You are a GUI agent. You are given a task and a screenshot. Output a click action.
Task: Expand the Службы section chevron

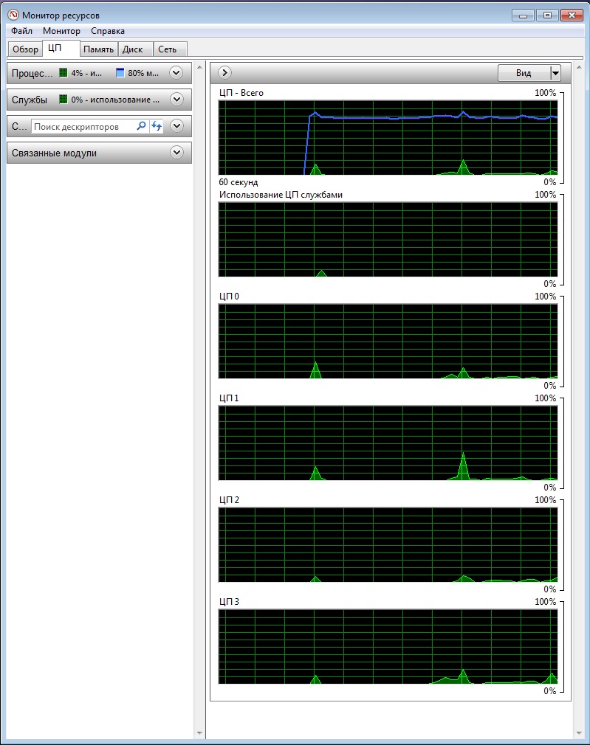tap(176, 100)
